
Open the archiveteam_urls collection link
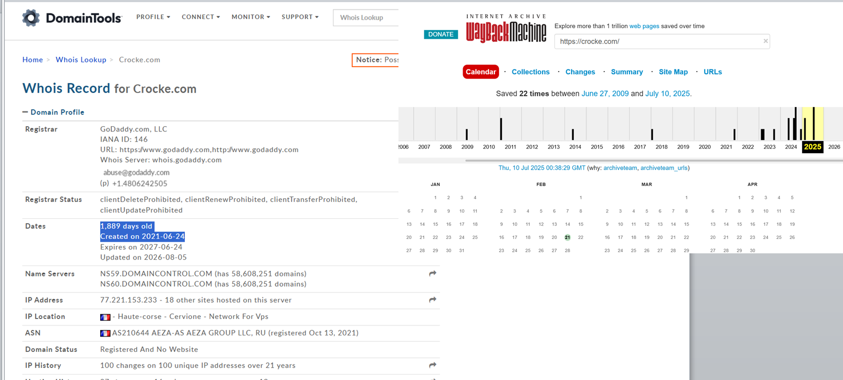(664, 167)
